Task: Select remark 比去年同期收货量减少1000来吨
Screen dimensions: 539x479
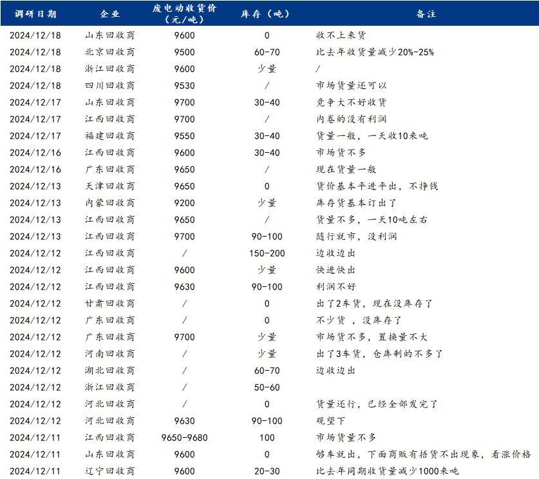Action: click(388, 471)
